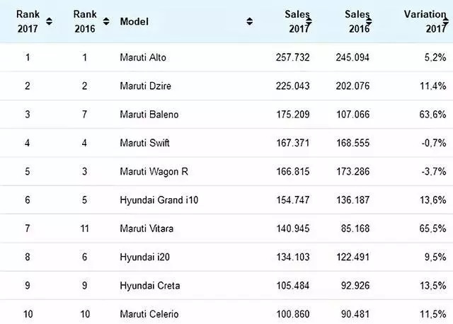Click the 65,5% variation cell
453x324 pixels.
point(434,228)
